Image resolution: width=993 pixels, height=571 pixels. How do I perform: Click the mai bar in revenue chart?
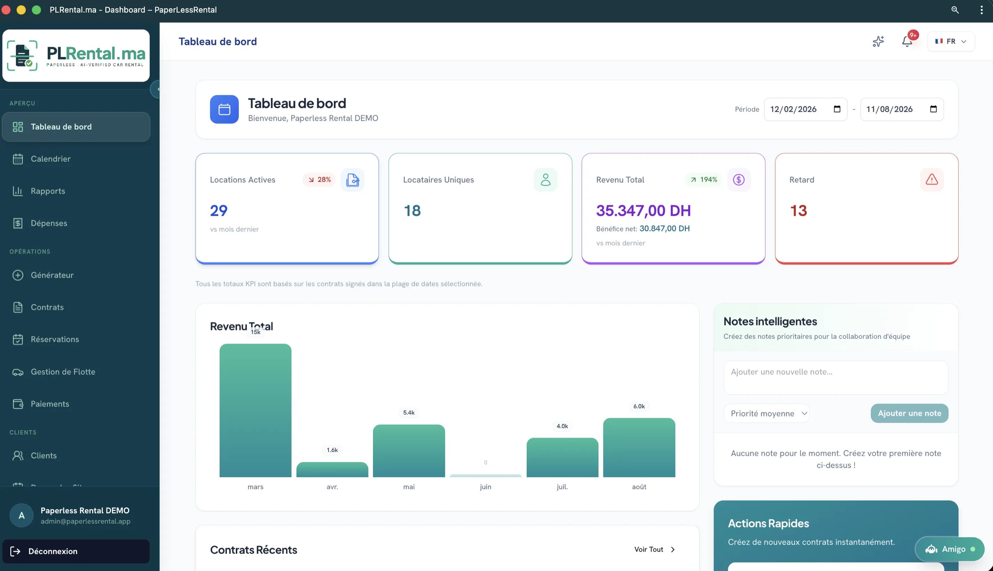409,451
